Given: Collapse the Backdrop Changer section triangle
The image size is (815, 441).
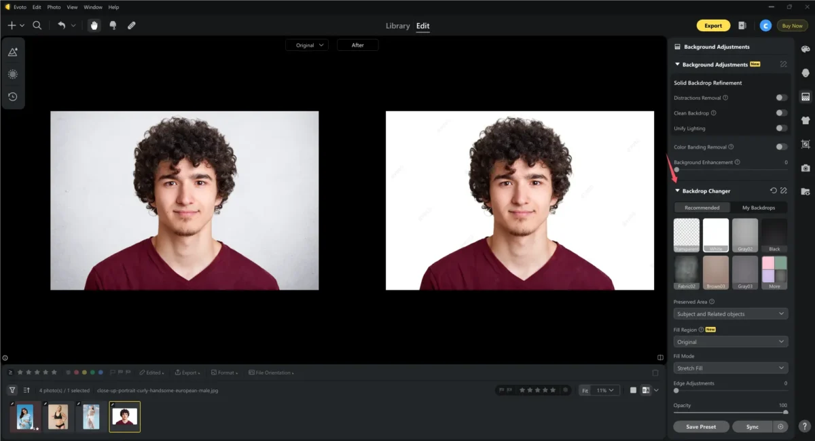Looking at the screenshot, I should pos(677,191).
